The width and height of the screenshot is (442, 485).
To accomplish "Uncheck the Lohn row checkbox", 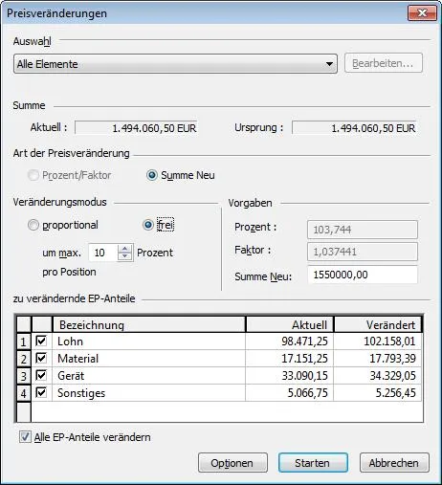I will point(41,341).
